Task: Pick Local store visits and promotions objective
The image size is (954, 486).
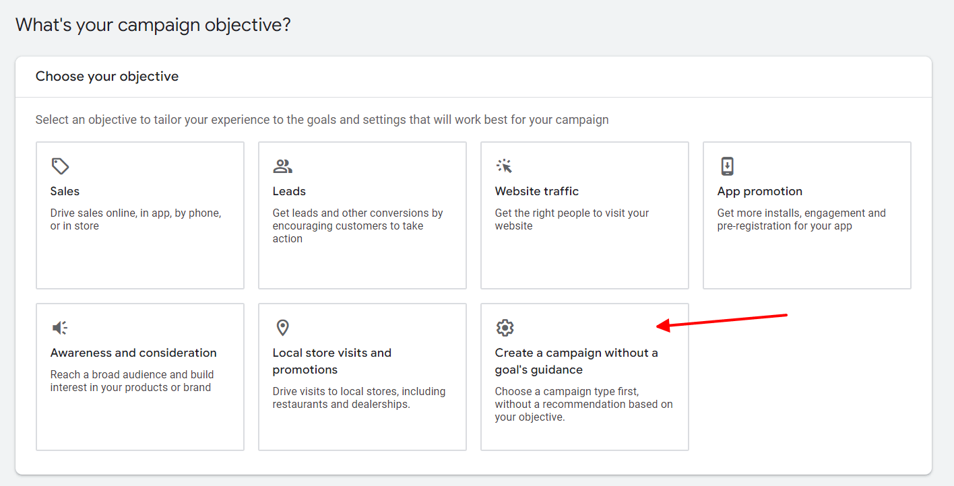Action: tap(362, 376)
